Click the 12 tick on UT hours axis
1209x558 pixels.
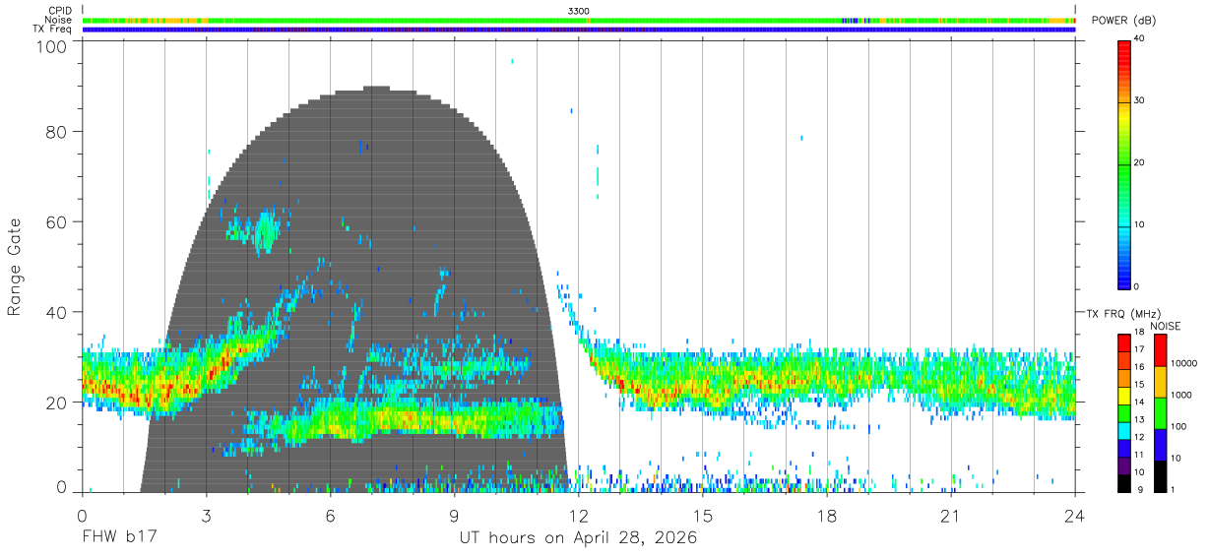[x=578, y=516]
